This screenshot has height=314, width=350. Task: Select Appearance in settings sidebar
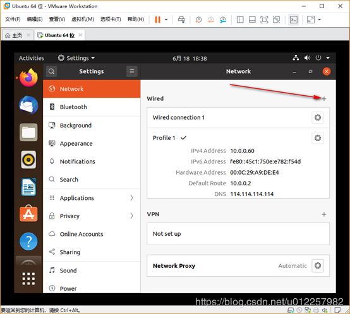pos(92,143)
